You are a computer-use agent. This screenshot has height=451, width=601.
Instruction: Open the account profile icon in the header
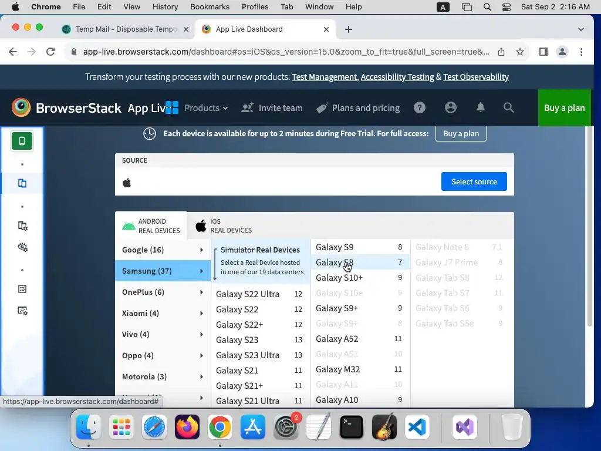coord(450,108)
